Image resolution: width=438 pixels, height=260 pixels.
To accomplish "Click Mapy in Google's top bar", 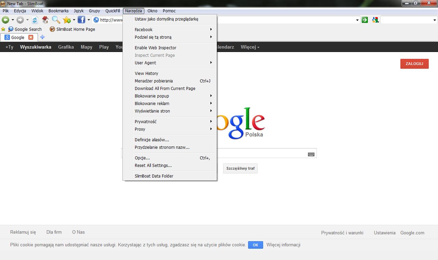I will click(x=87, y=47).
